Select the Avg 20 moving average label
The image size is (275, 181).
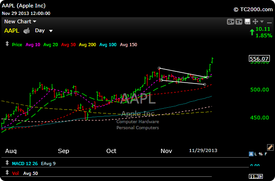click(x=50, y=45)
